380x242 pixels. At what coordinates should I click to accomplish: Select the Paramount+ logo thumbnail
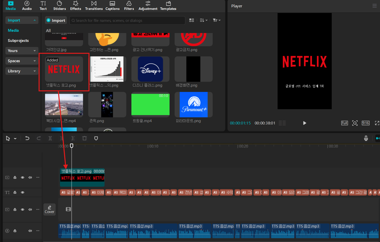[x=193, y=105]
